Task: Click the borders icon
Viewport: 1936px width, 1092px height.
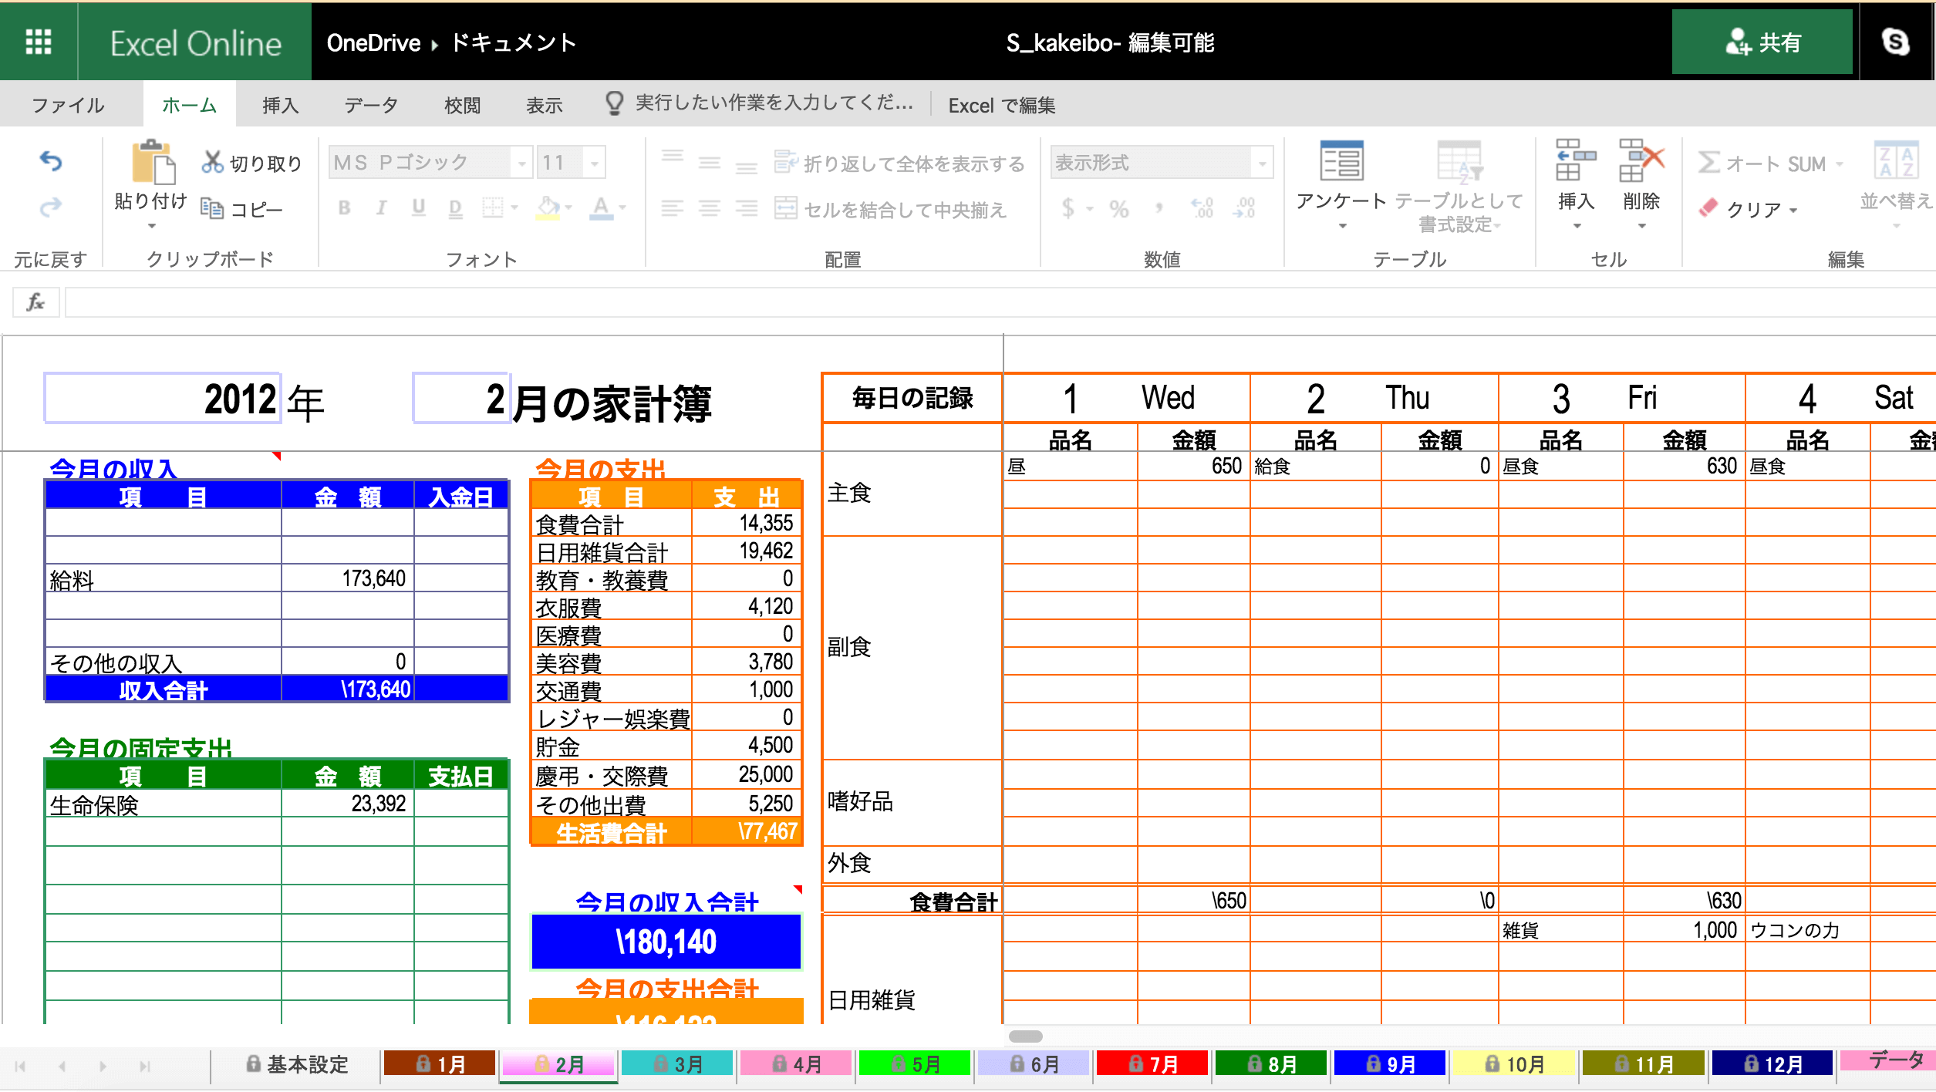Action: (492, 207)
